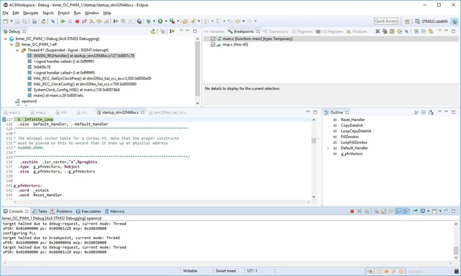Uncheck the msp.c line 40 breakpoint checkbox

click(x=213, y=45)
